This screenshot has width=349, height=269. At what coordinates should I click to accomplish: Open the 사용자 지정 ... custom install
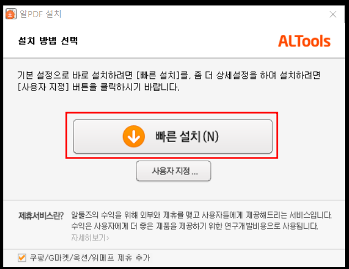pos(173,171)
